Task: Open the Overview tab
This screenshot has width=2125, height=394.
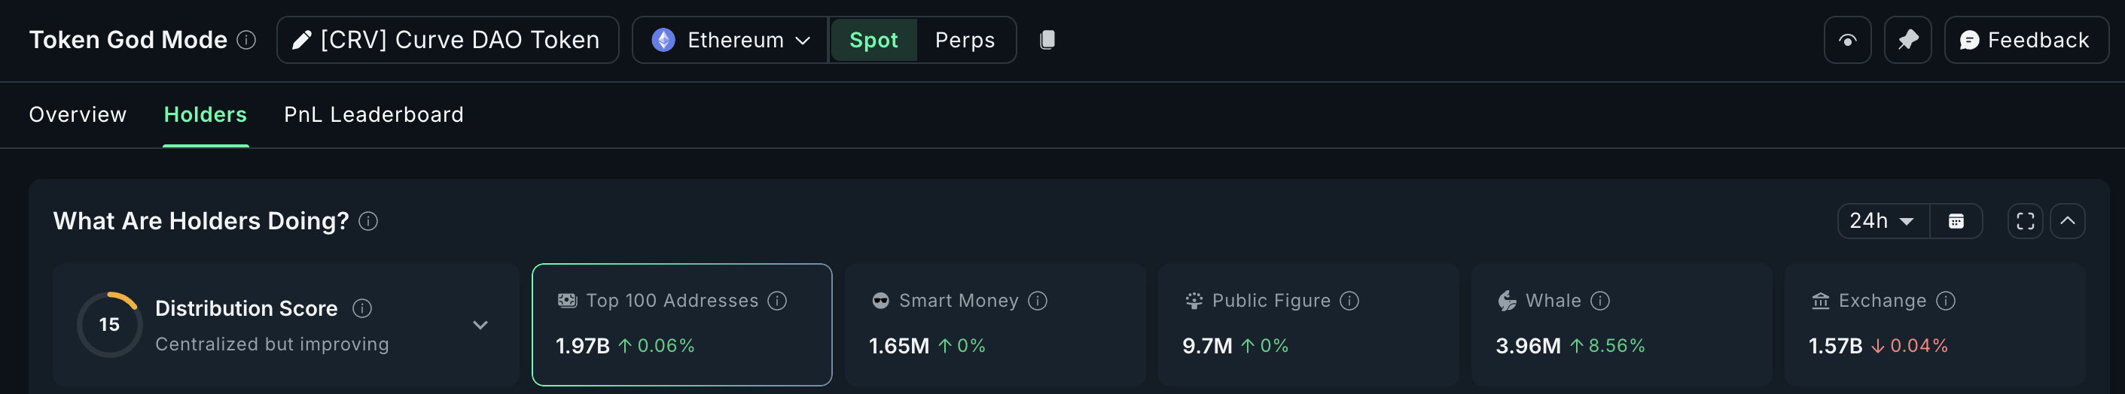Action: pyautogui.click(x=78, y=114)
